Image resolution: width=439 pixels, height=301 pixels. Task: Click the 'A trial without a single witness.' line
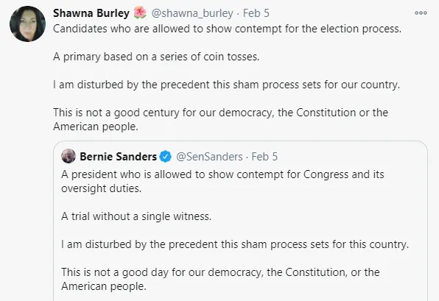[136, 216]
